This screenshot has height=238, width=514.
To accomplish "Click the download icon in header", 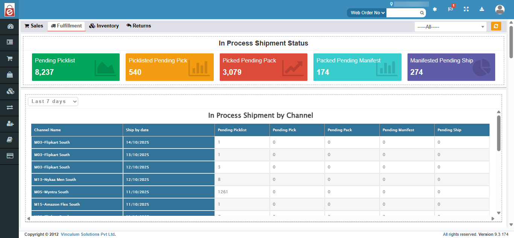I will tap(482, 9).
